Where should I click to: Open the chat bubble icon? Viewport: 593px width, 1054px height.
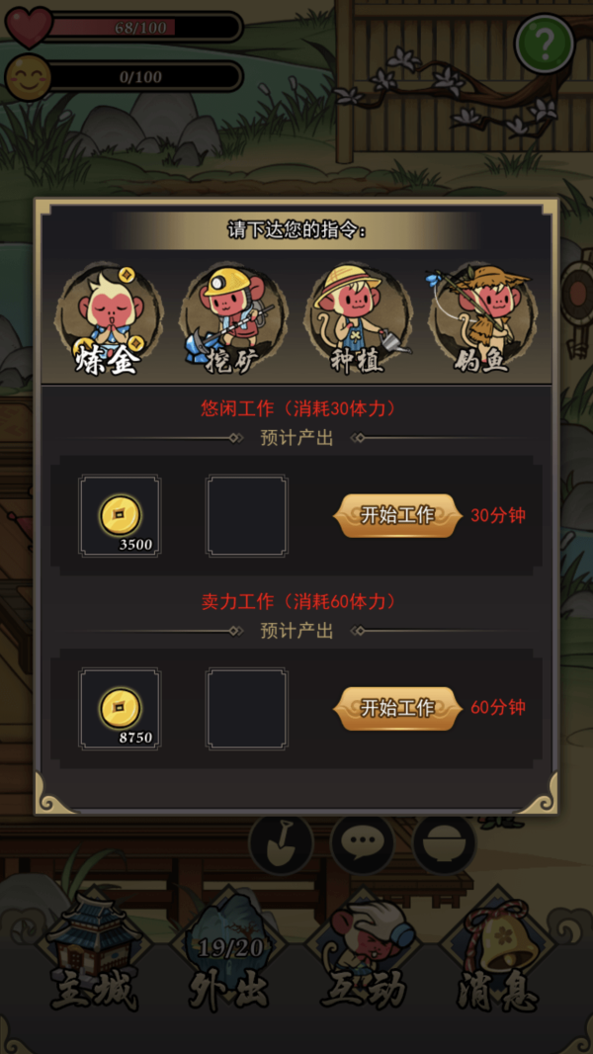pyautogui.click(x=363, y=844)
